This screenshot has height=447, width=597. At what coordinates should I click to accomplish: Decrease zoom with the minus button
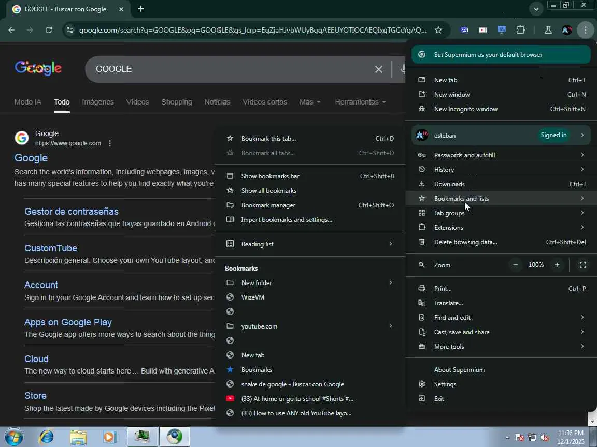coord(516,265)
